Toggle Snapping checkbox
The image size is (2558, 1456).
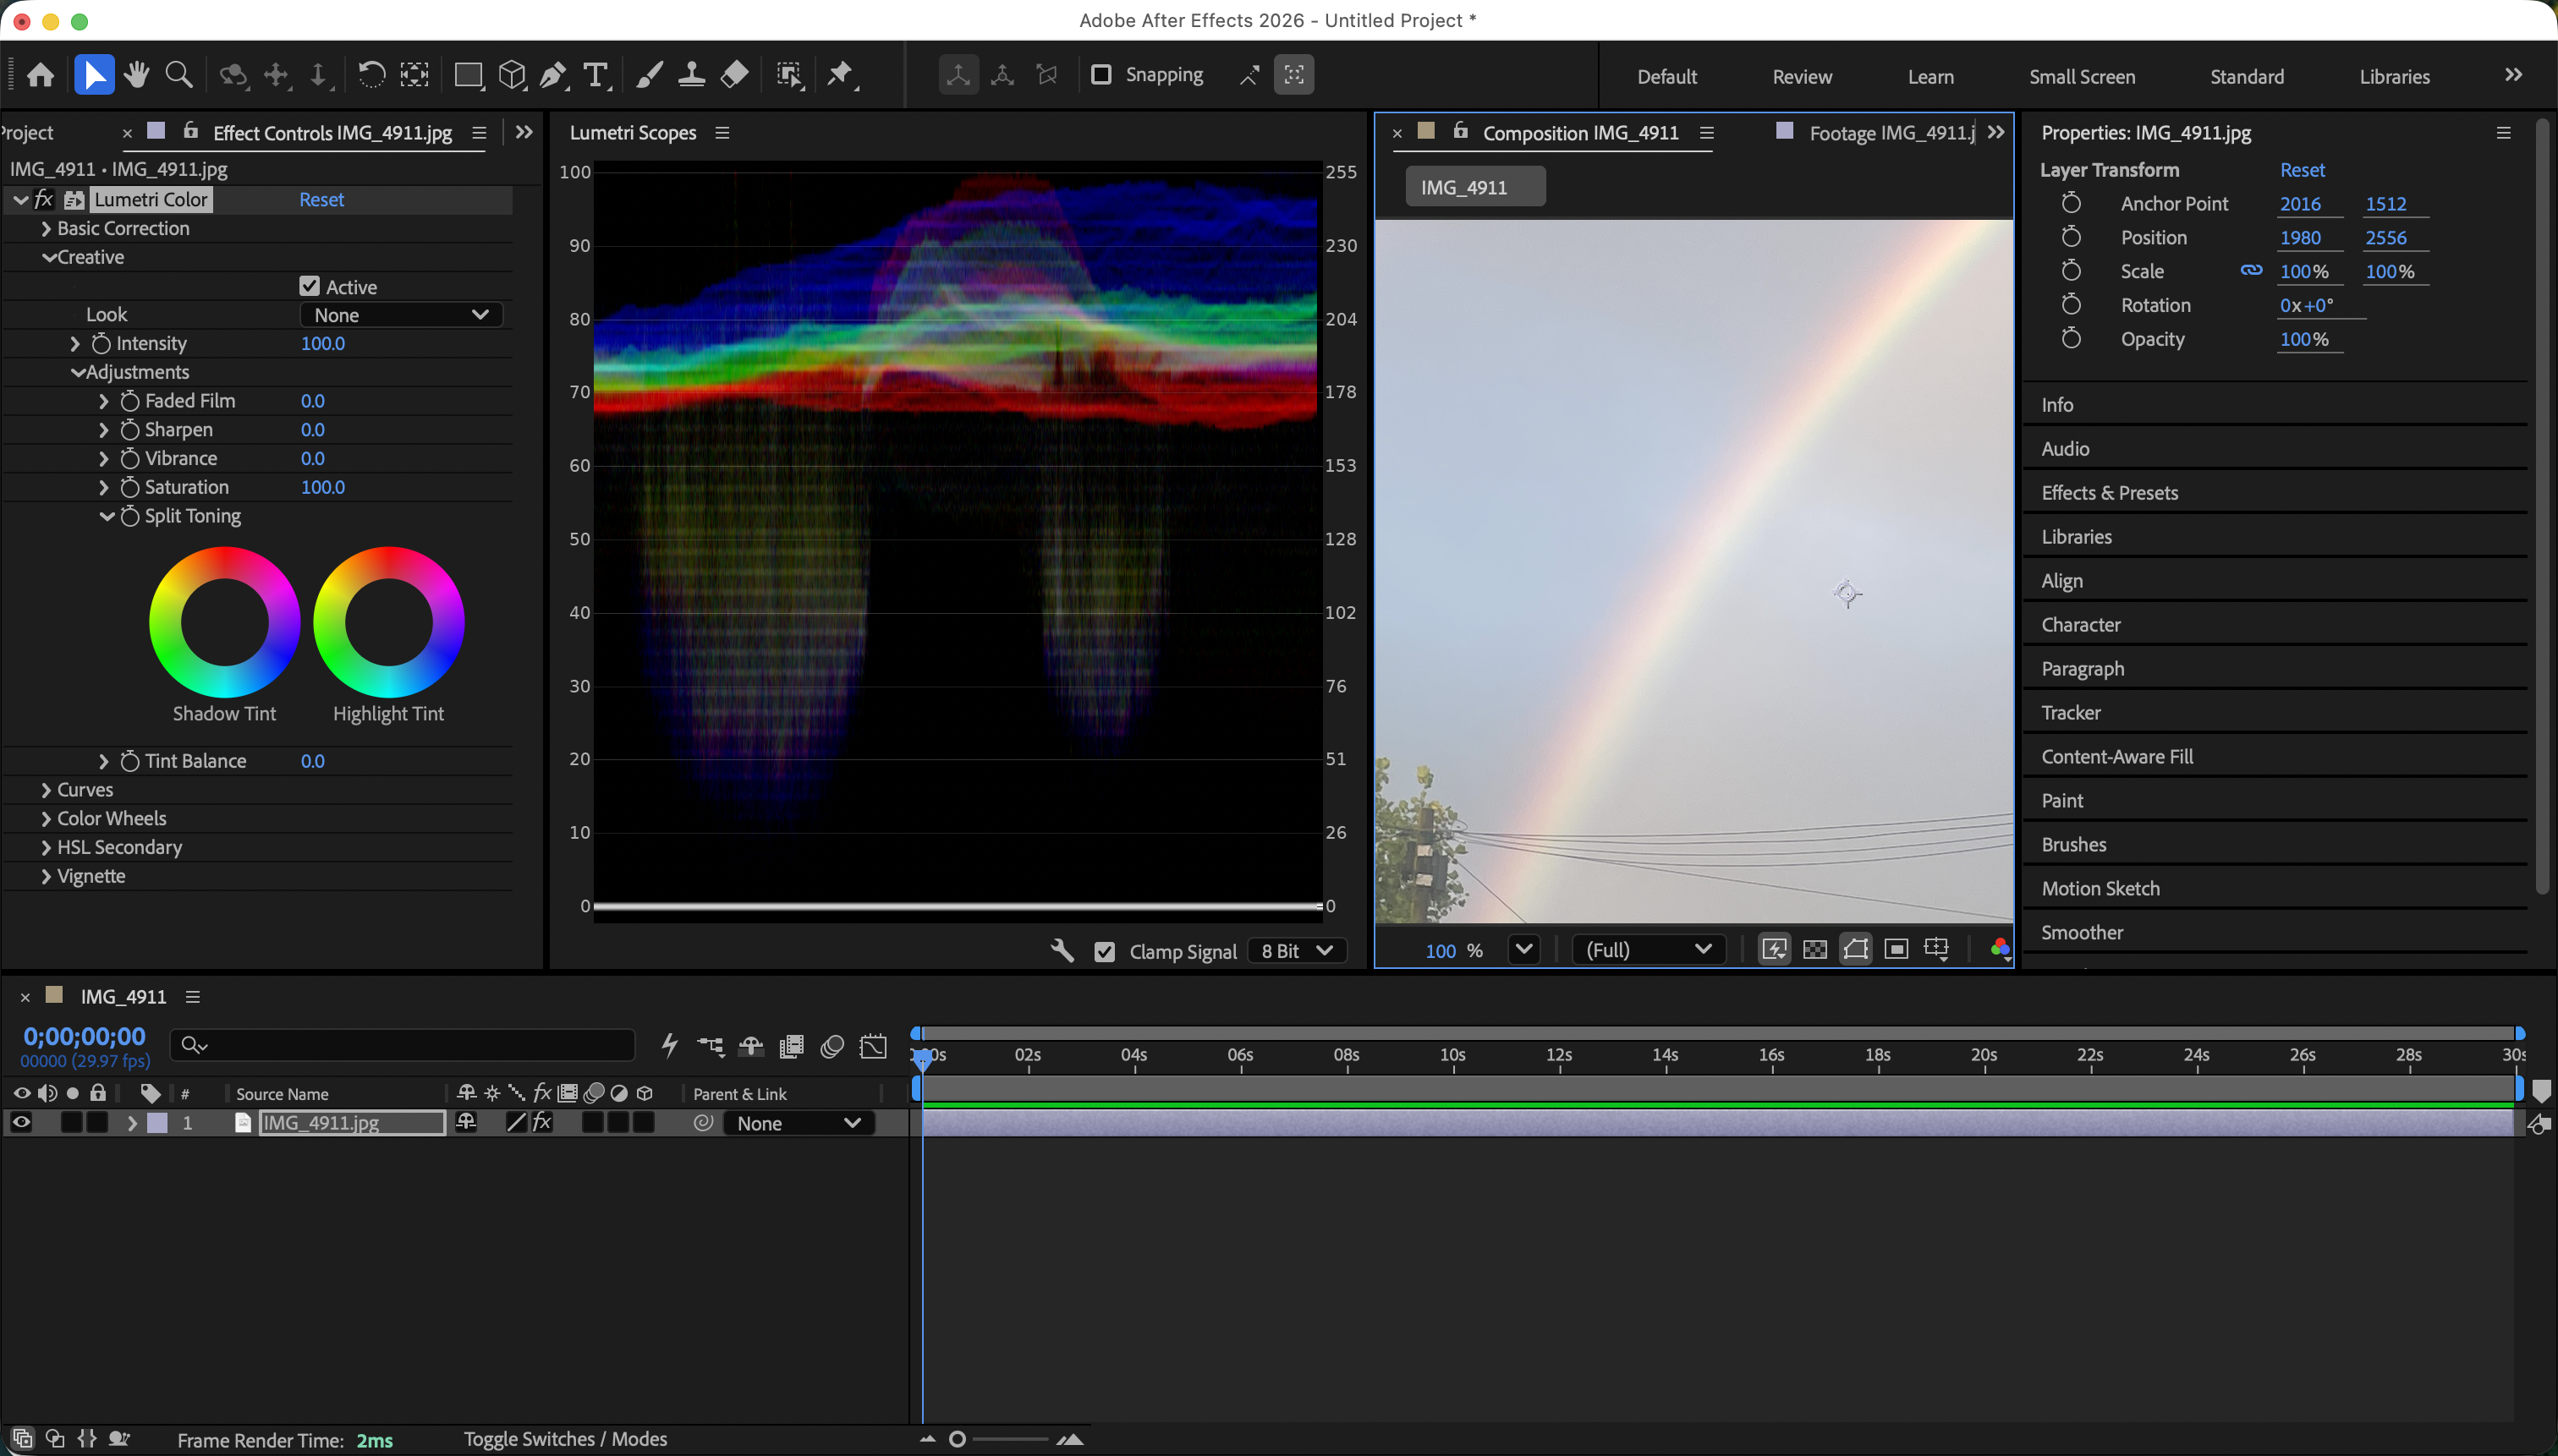click(x=1101, y=75)
